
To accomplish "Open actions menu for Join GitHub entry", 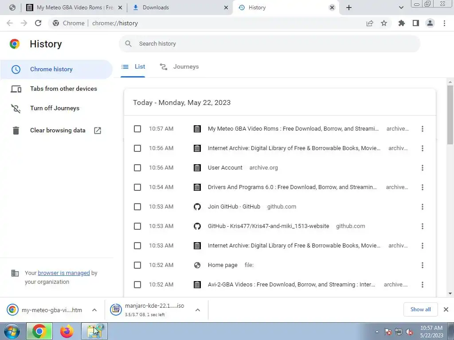I will point(423,207).
